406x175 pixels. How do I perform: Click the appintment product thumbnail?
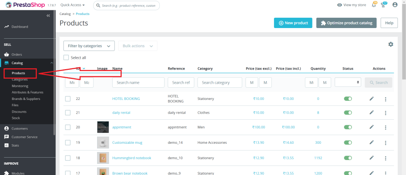point(103,127)
